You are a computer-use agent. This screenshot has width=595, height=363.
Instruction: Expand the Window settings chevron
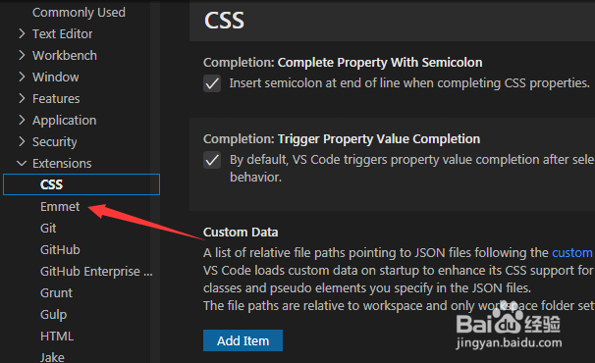22,77
